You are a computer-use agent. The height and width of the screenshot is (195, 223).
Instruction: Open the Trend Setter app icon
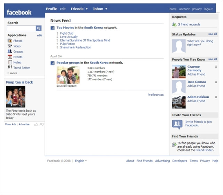pos(10,67)
